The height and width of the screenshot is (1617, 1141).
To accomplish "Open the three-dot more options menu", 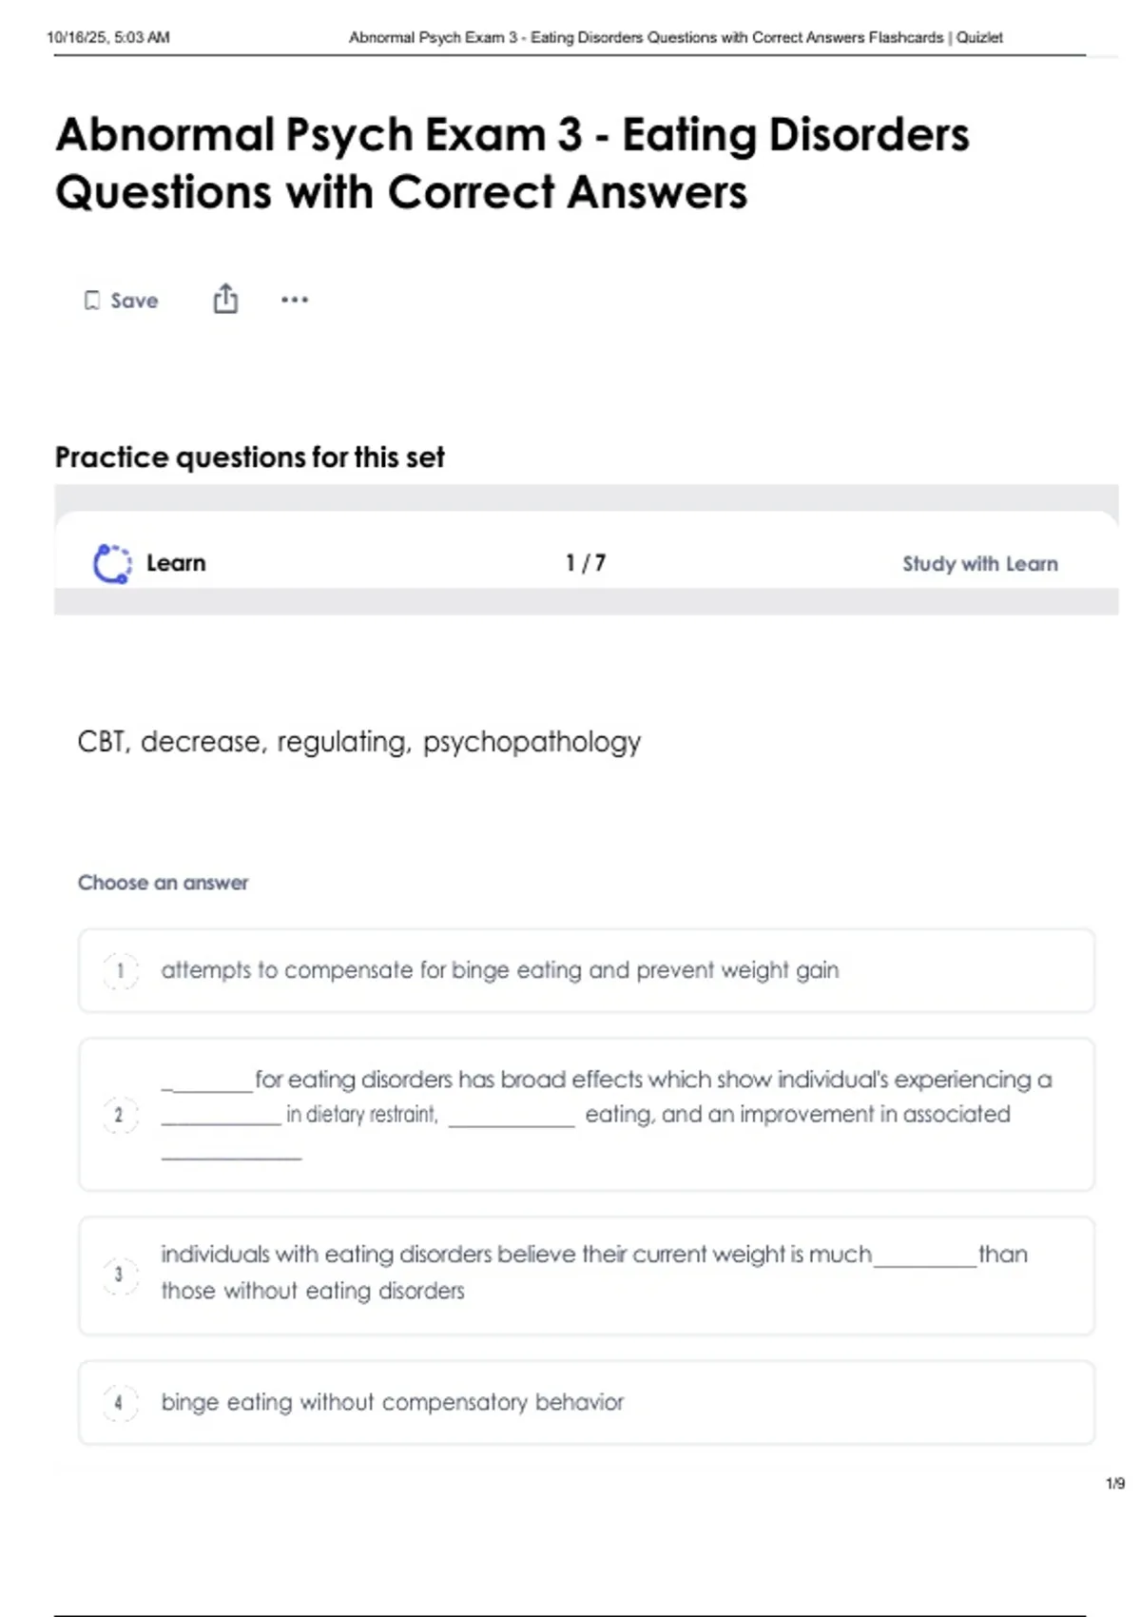I will pyautogui.click(x=295, y=300).
